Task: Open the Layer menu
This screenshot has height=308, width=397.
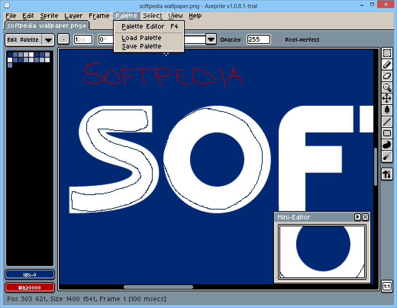Action: click(x=73, y=16)
